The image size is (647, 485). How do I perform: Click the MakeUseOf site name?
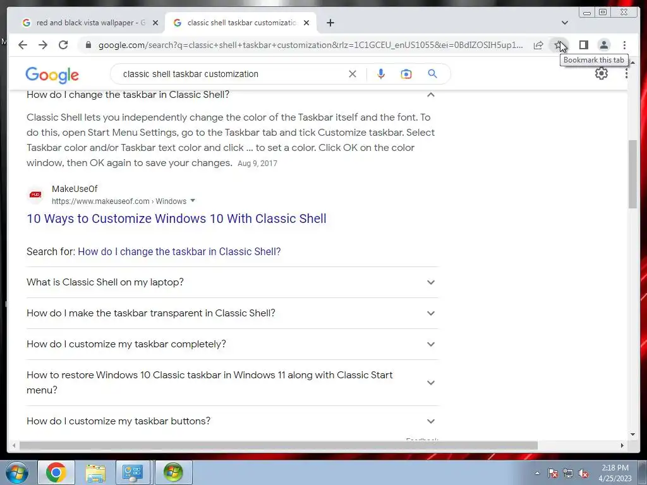click(75, 189)
